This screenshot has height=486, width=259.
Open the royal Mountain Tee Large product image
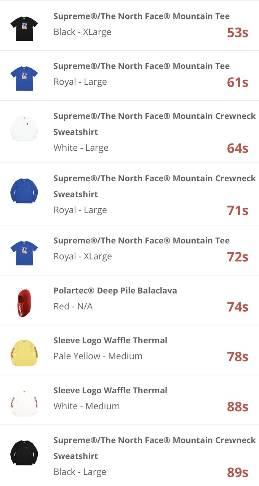pos(24,78)
